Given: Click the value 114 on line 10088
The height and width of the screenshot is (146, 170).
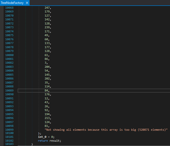Looking at the screenshot, I should [x=47, y=86].
